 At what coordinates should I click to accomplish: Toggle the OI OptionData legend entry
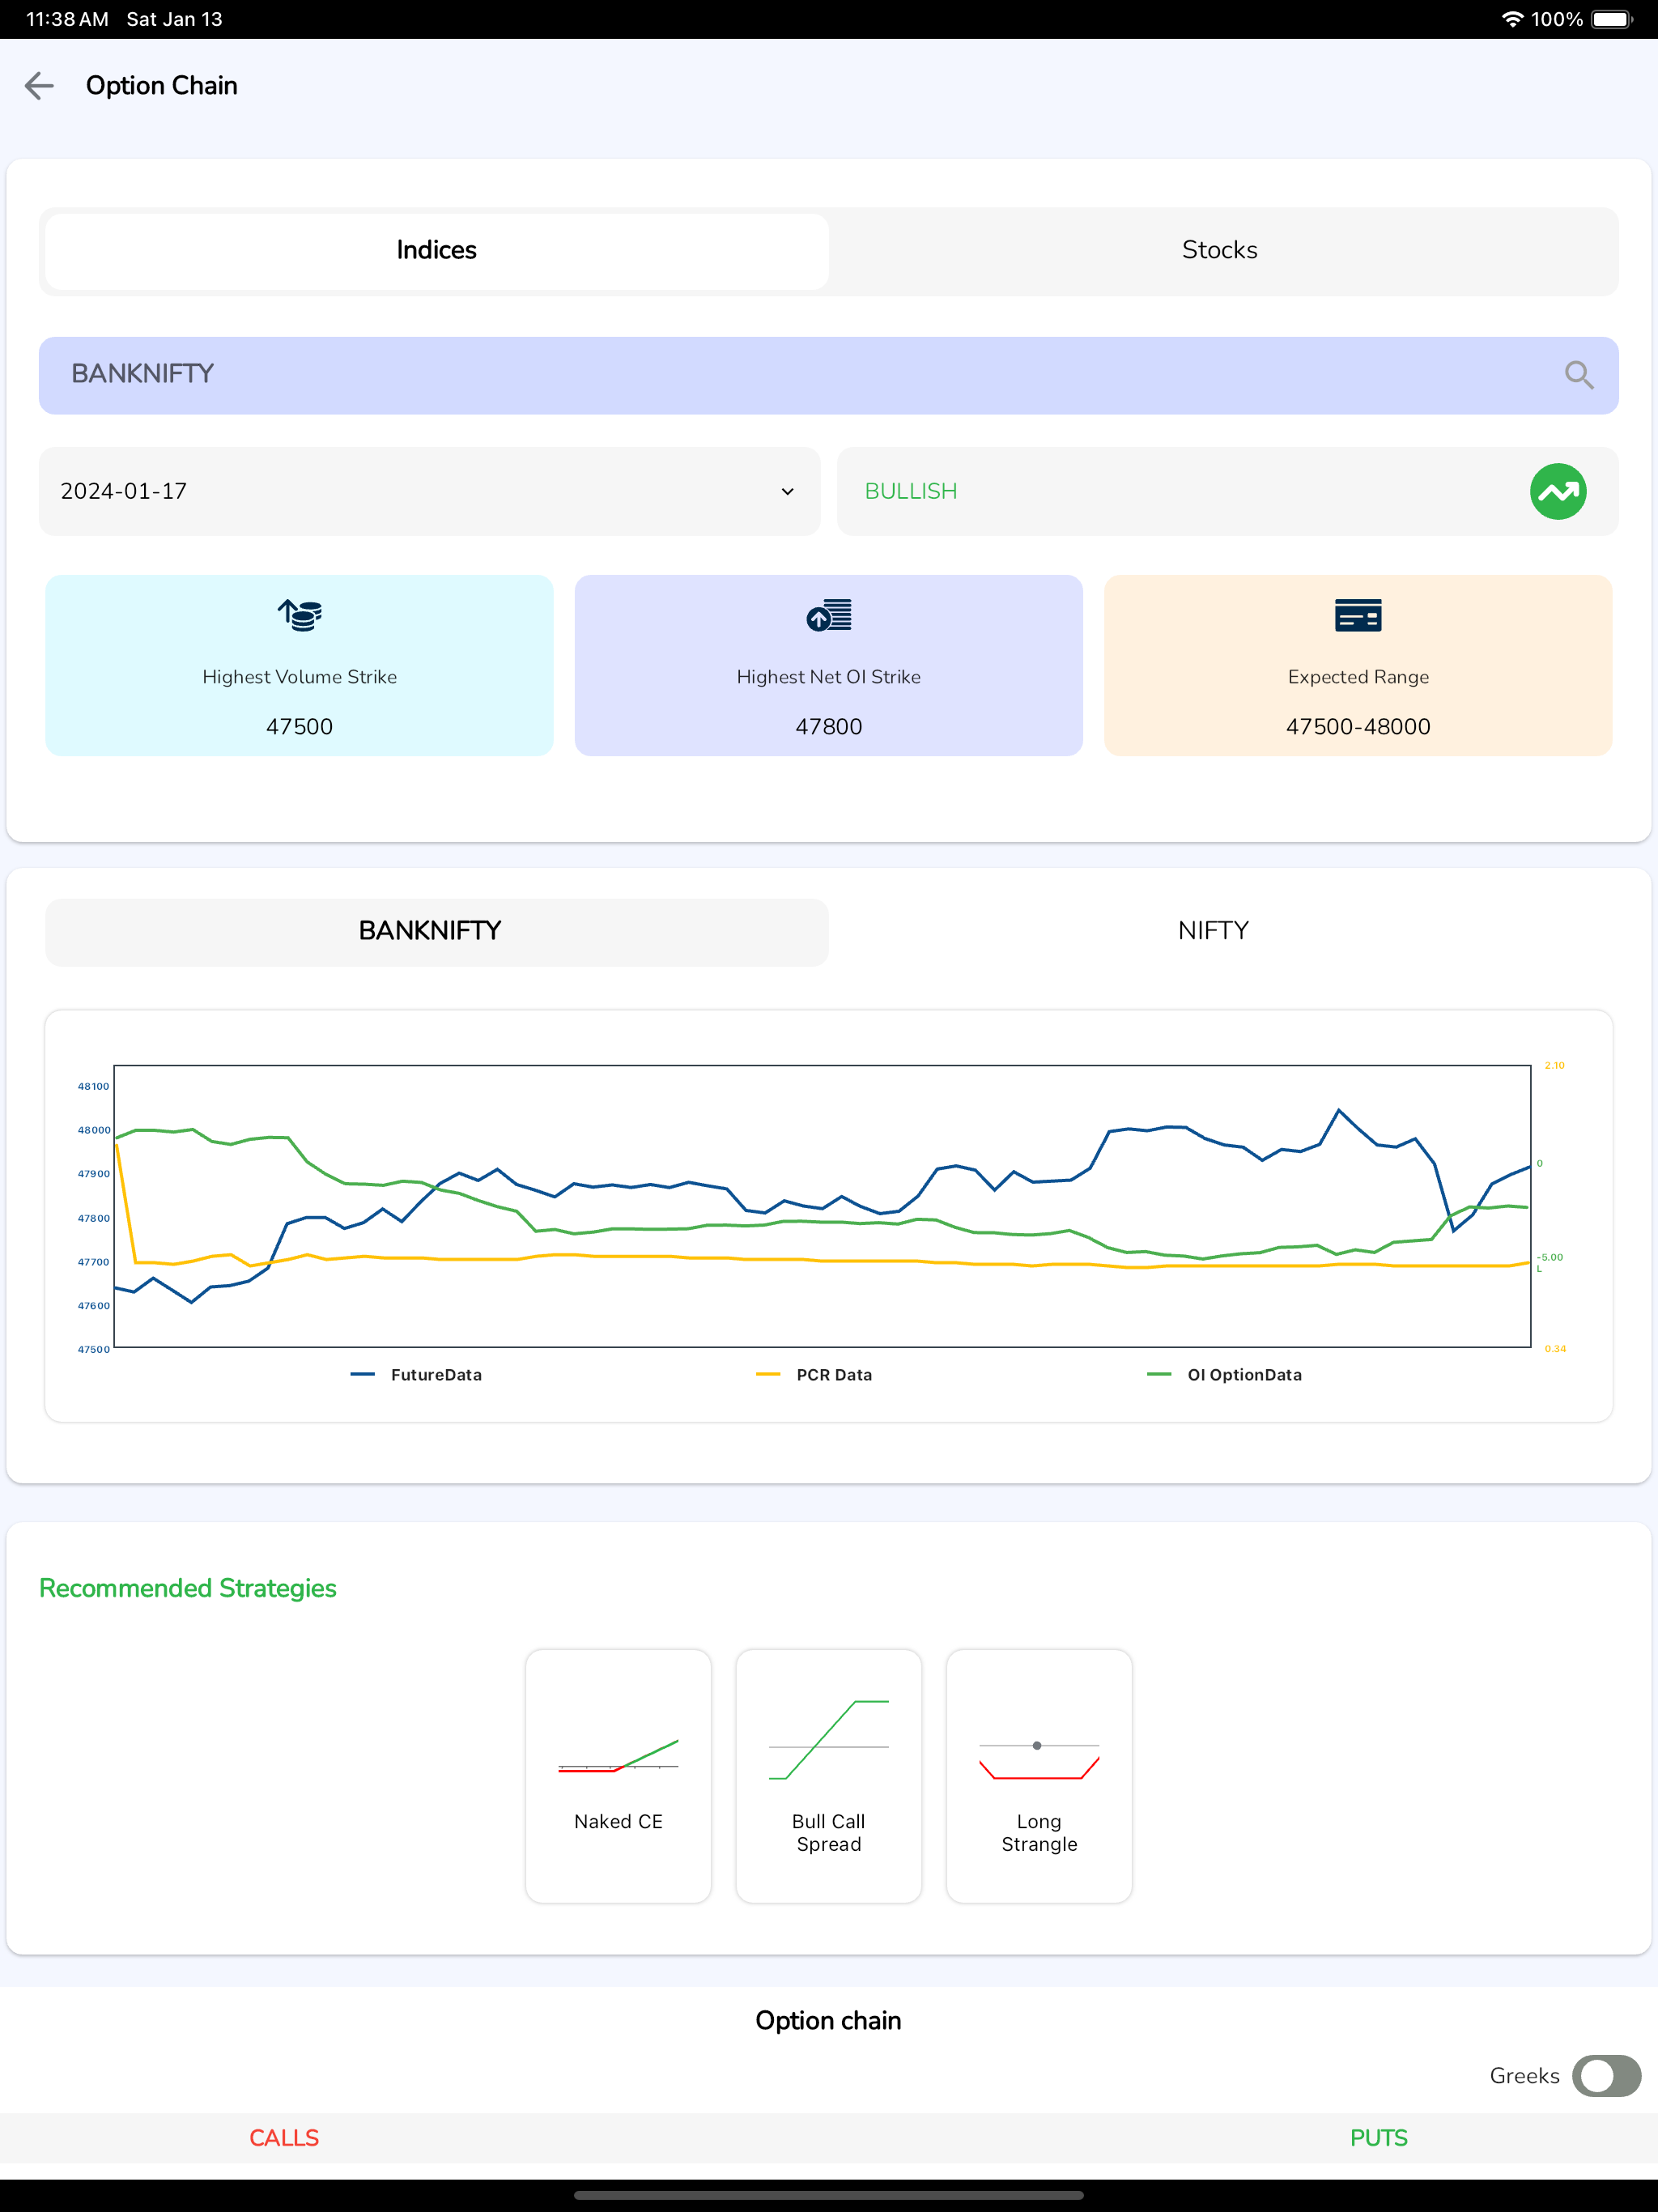click(1225, 1375)
